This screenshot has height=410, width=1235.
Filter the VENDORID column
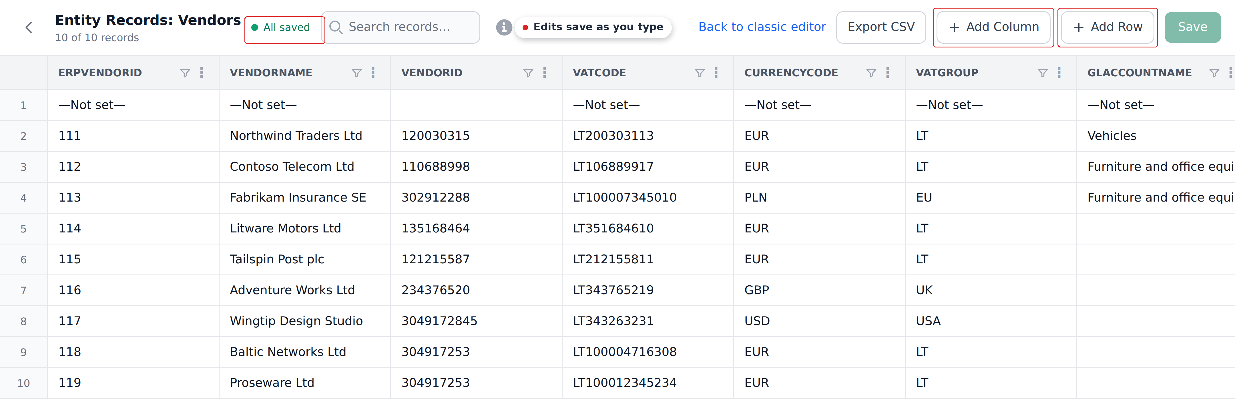point(528,73)
